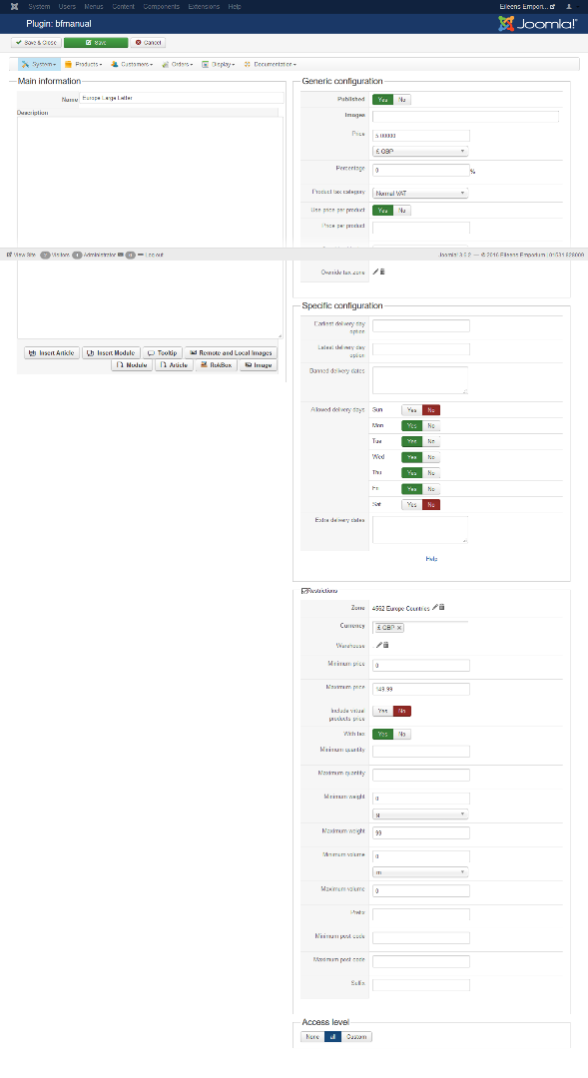The image size is (588, 1078).
Task: Expand the Display dropdown menu
Action: (219, 64)
